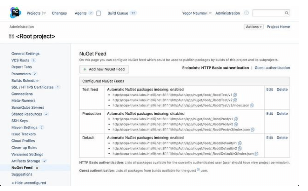The width and height of the screenshot is (308, 191).
Task: Open Parameters in the sidebar
Action: 21,74
